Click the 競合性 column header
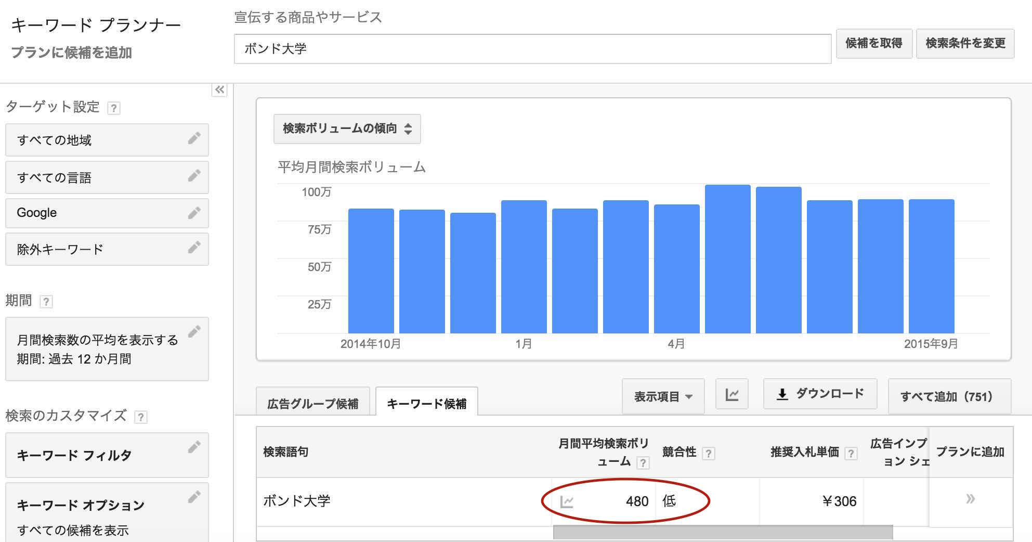1032x542 pixels. tap(679, 452)
